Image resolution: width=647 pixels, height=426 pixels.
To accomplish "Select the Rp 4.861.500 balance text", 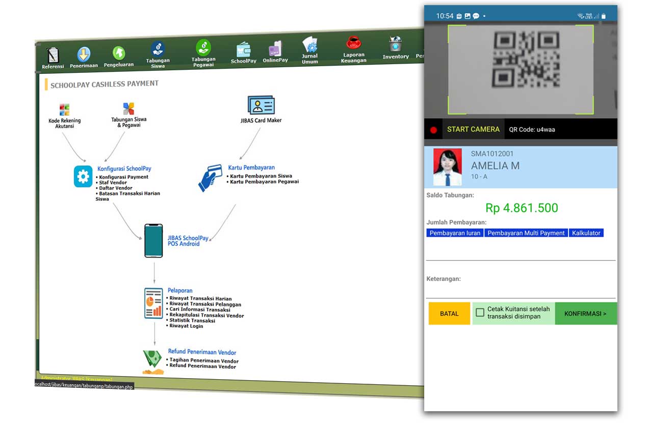I will click(x=522, y=208).
